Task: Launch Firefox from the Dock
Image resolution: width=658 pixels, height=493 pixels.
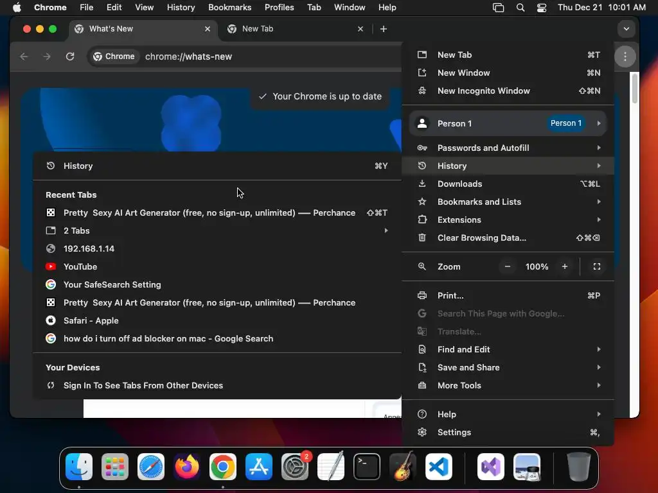Action: coord(187,467)
